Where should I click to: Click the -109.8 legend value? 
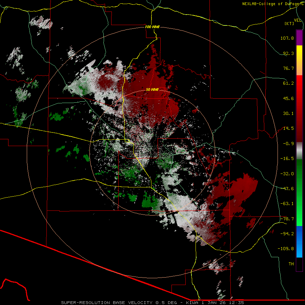[286, 249]
